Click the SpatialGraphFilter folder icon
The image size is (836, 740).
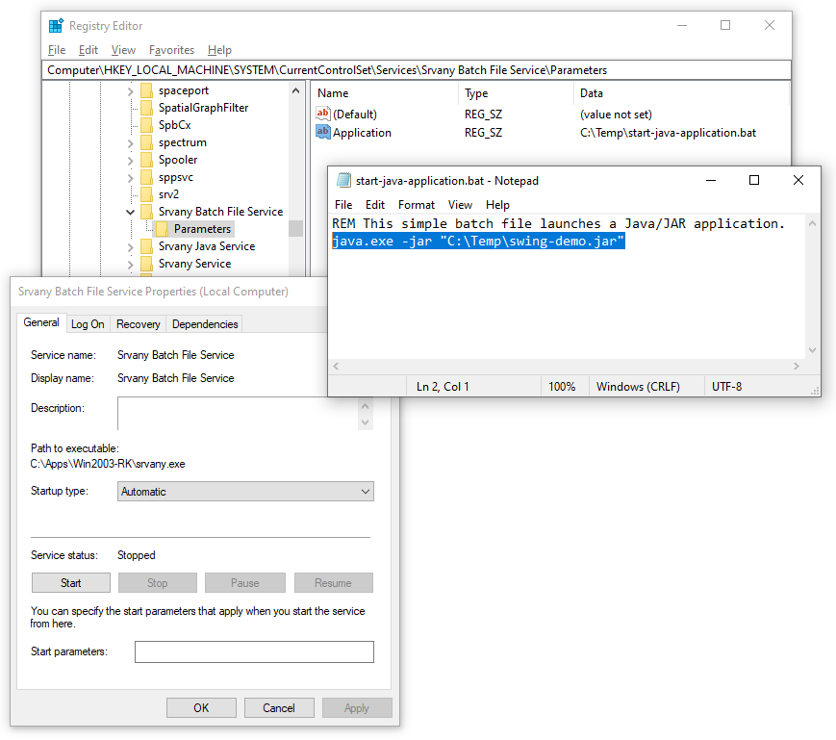click(146, 108)
